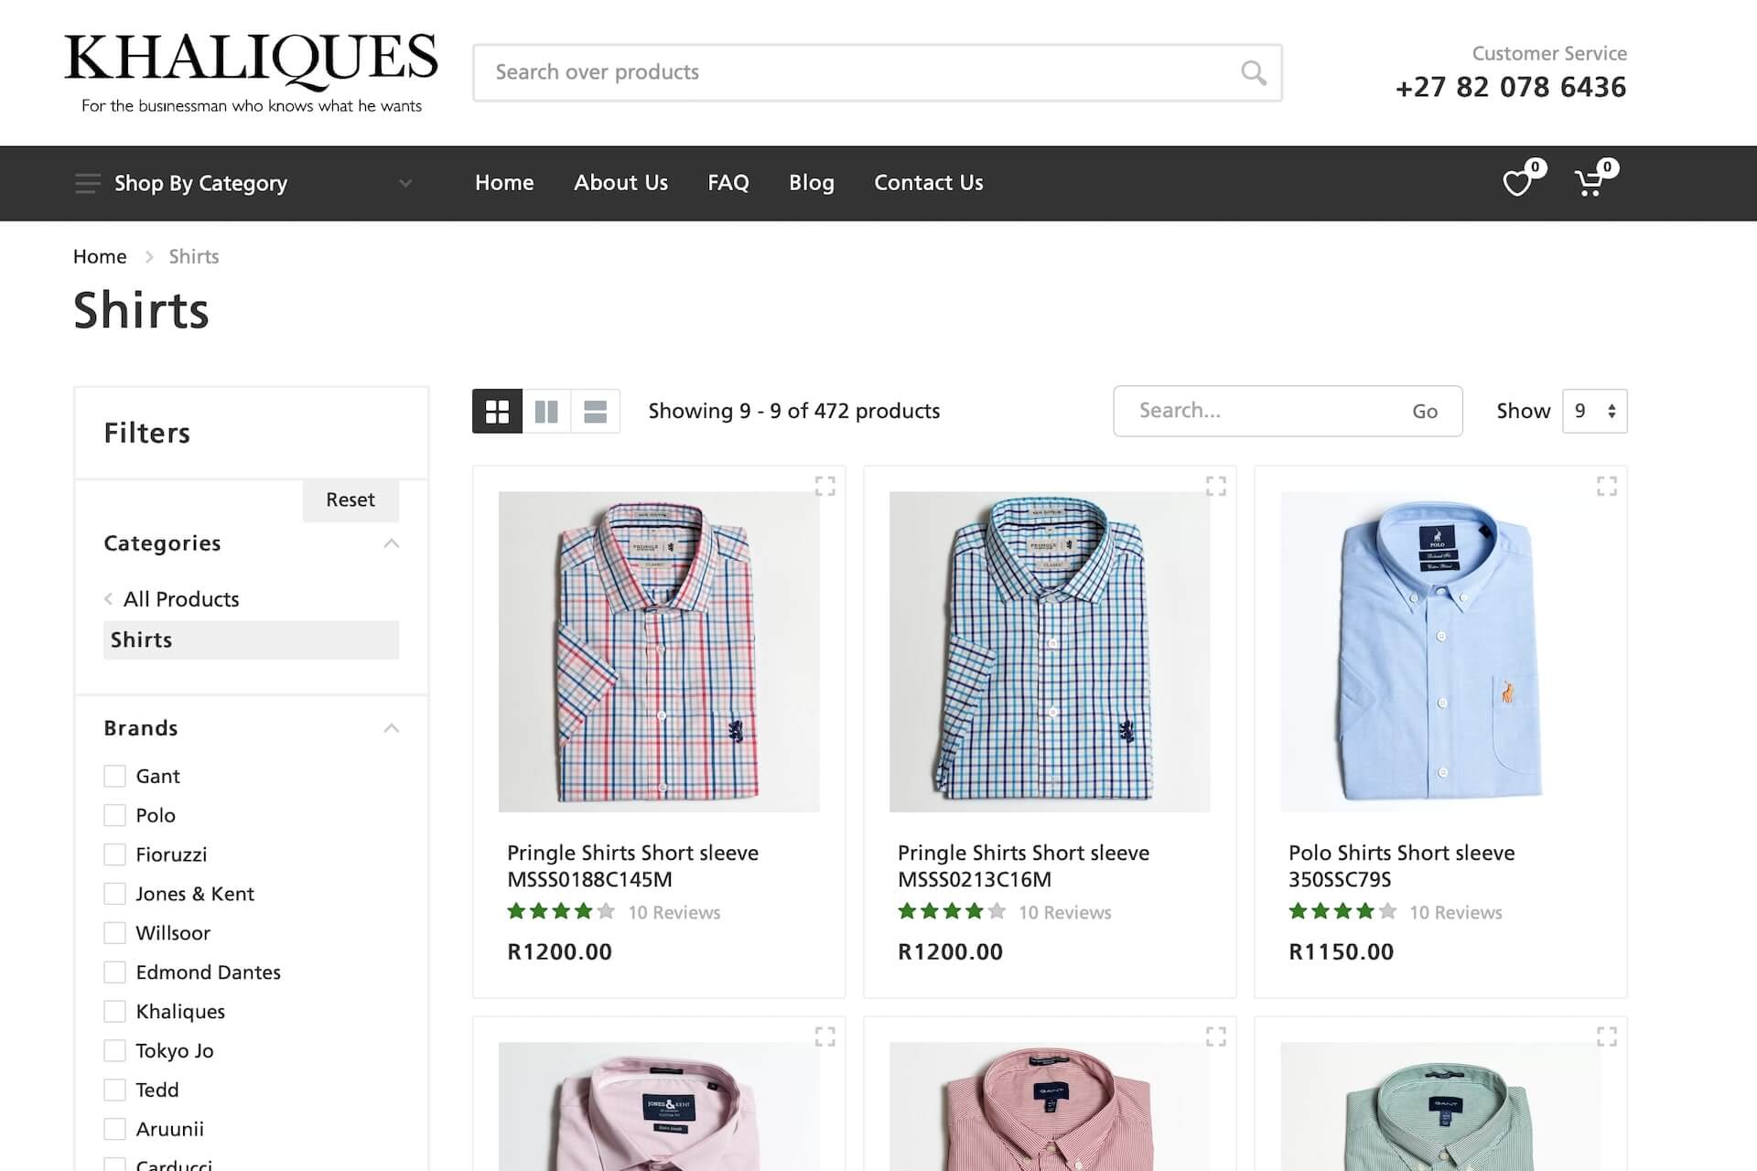Open the green striped Gant shirt image
Image resolution: width=1757 pixels, height=1171 pixels.
[x=1440, y=1106]
